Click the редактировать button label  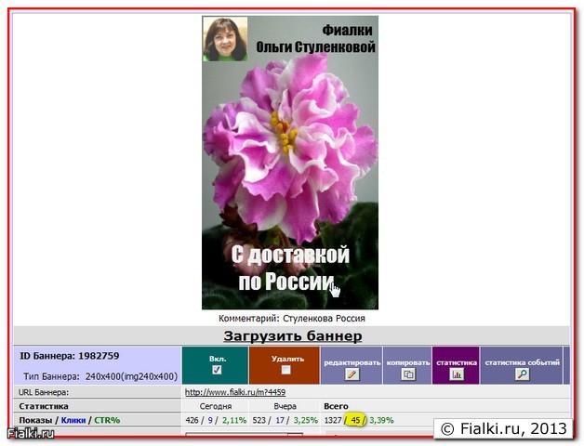352,362
